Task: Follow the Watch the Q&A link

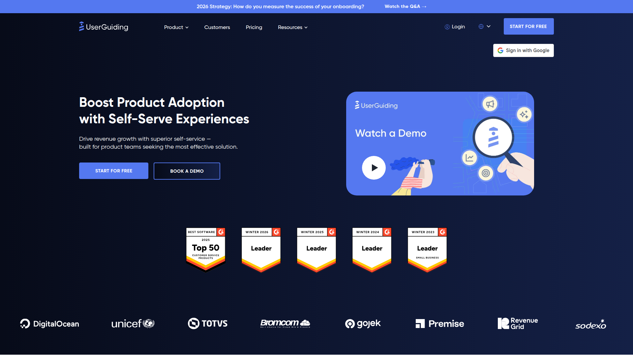Action: (405, 7)
